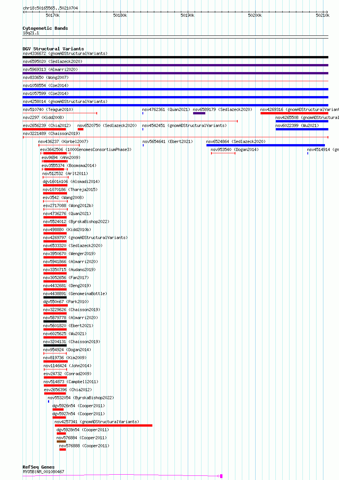Click the nsv5941866 Almarri2020 label
This screenshot has height=480, width=339.
[70, 262]
